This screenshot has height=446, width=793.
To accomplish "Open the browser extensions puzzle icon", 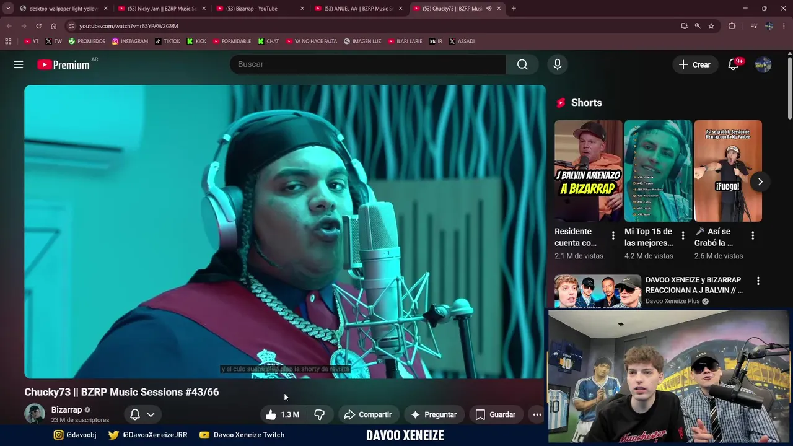I will click(732, 26).
